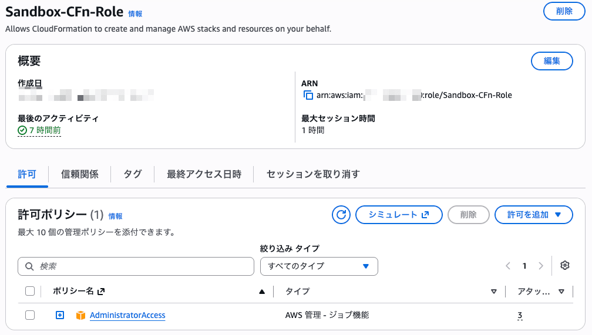Viewport: 592px width, 335px height.
Task: Tick the select all policies checkbox
Action: click(x=30, y=291)
